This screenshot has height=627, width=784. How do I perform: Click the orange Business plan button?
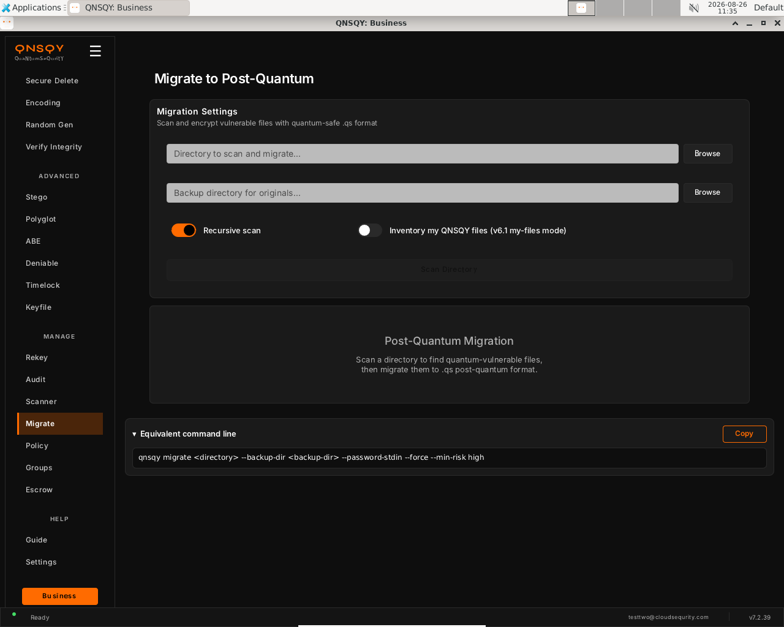(x=60, y=596)
